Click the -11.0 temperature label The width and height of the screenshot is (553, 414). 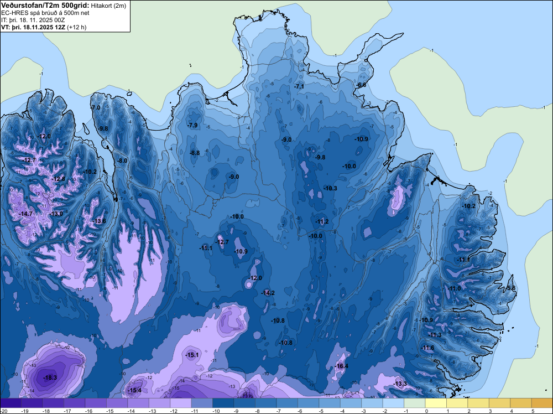pos(454,288)
